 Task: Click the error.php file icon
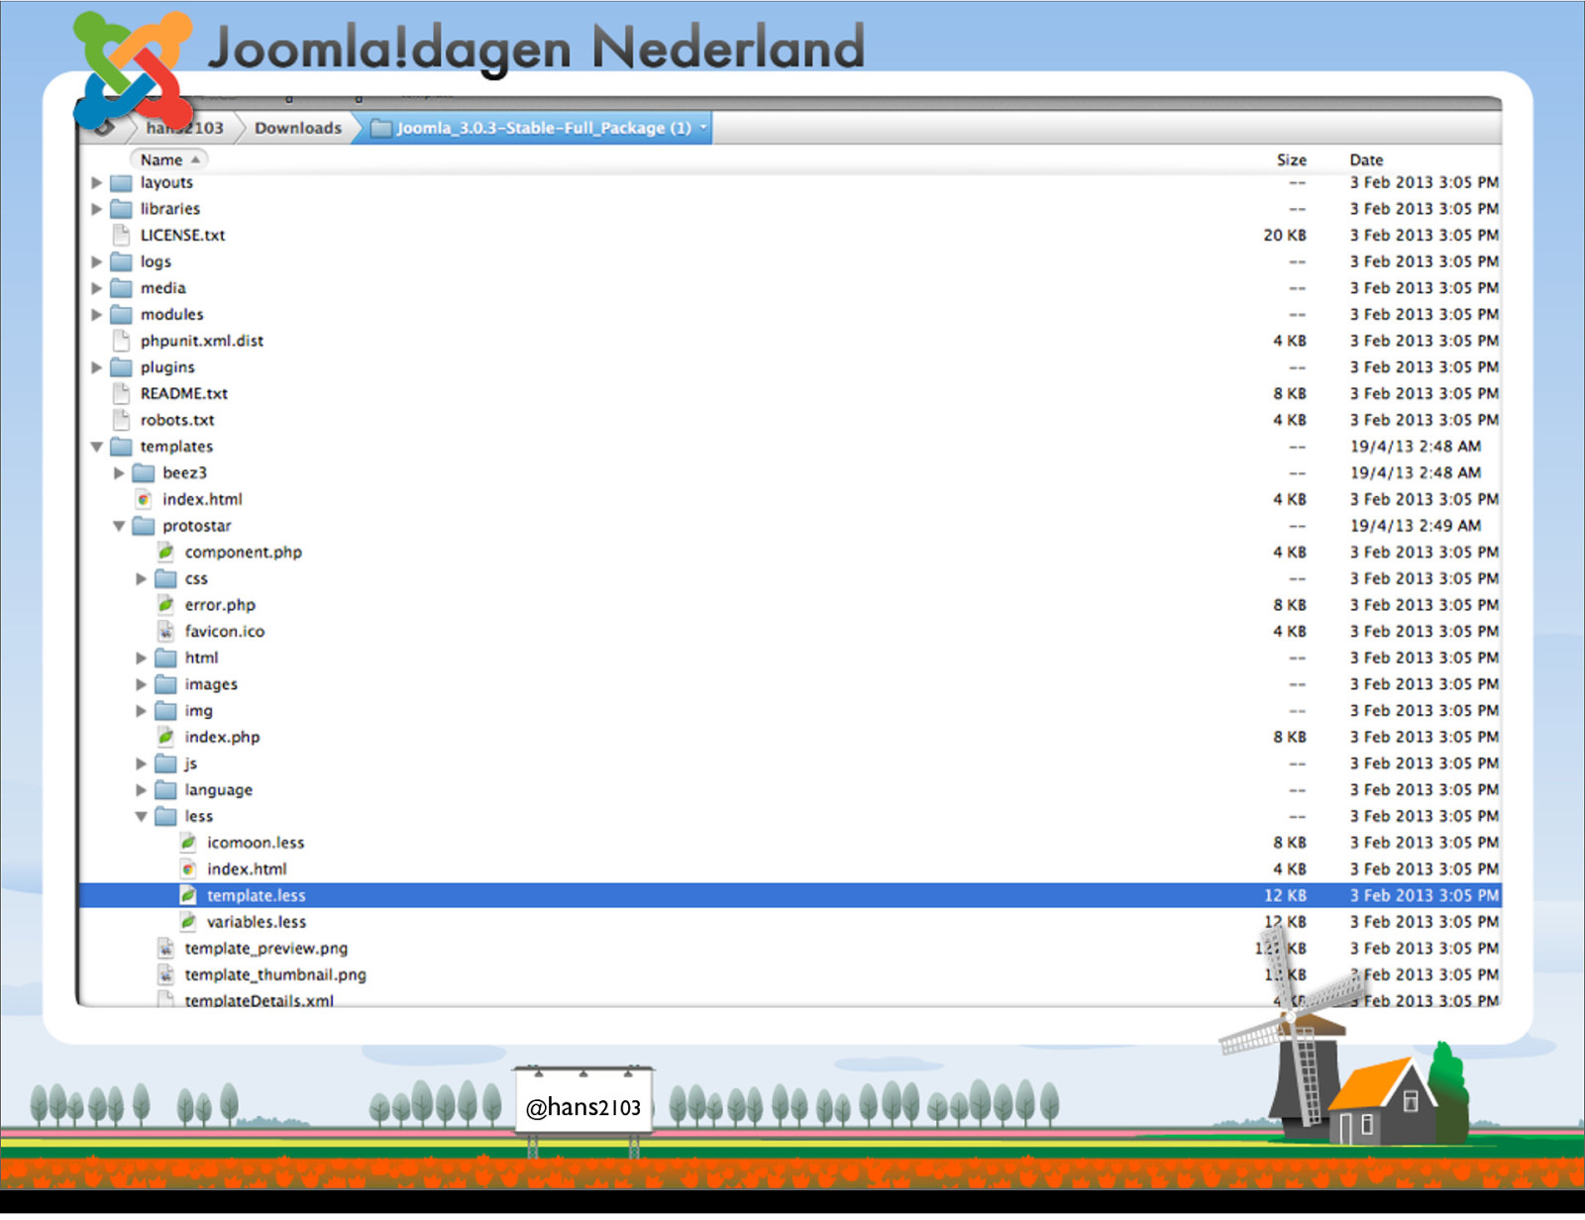(x=165, y=605)
